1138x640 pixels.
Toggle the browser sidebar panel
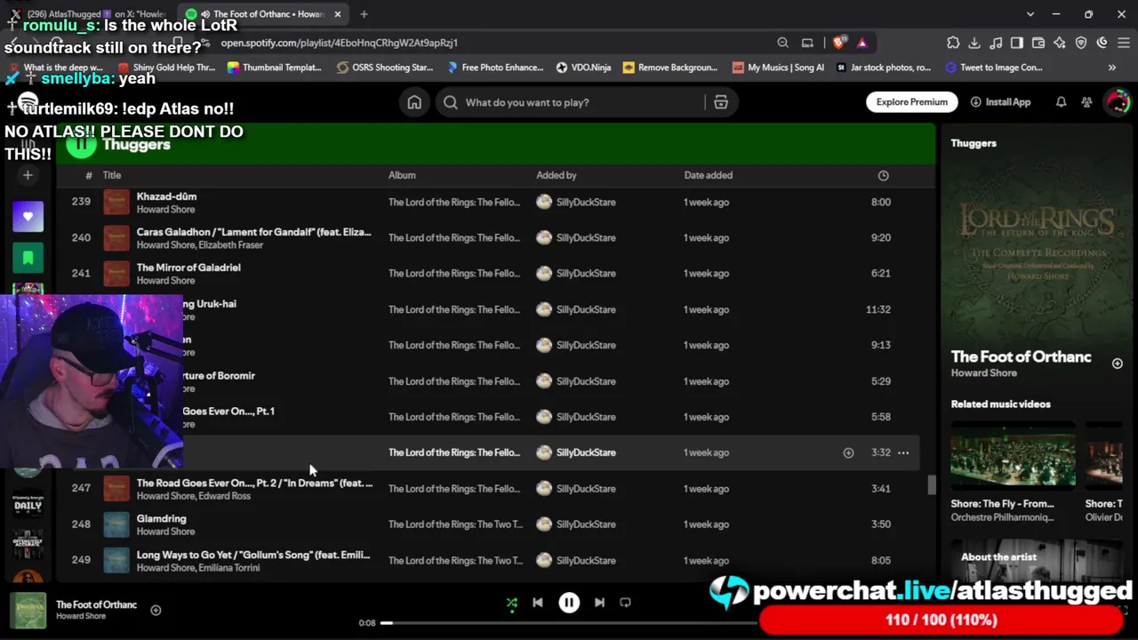pyautogui.click(x=1017, y=43)
